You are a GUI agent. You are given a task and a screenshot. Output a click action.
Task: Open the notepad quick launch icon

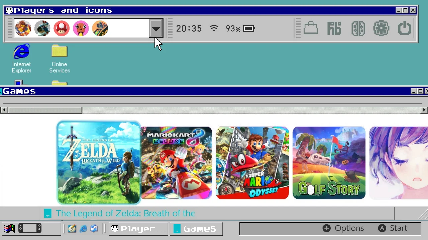[72, 228]
